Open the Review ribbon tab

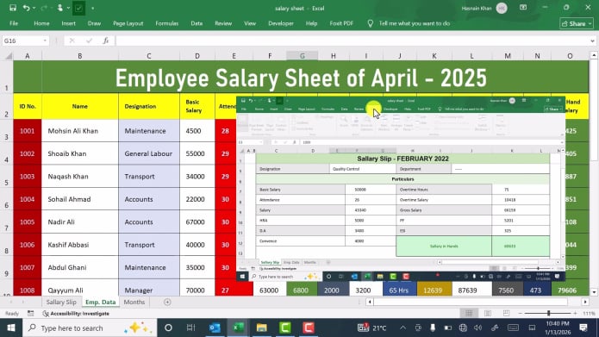click(223, 23)
